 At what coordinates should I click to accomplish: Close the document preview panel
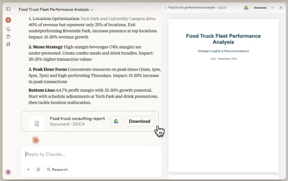coord(281,8)
